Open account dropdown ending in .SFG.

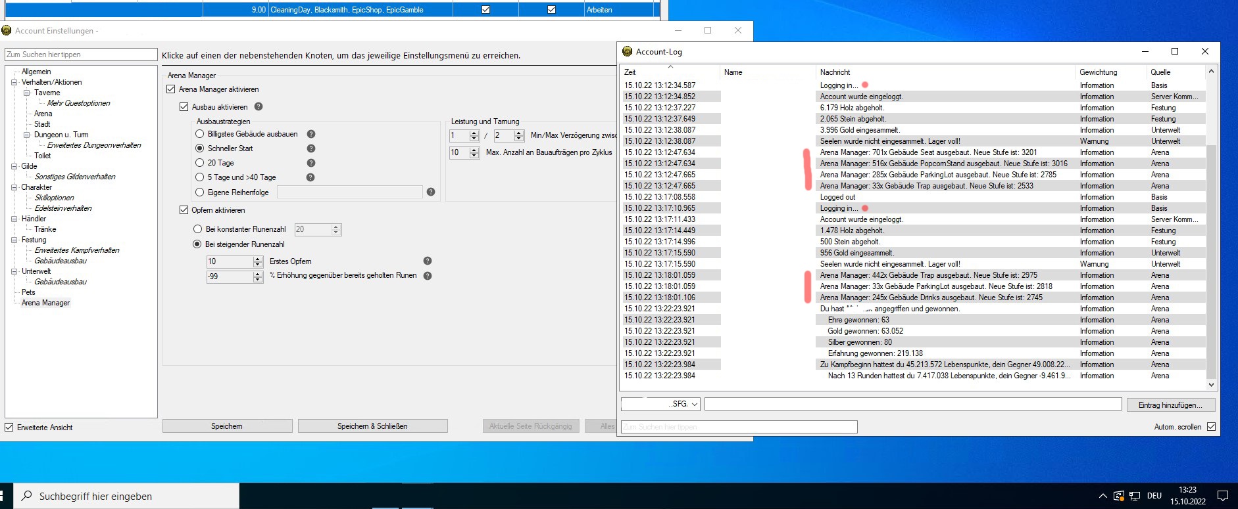660,404
